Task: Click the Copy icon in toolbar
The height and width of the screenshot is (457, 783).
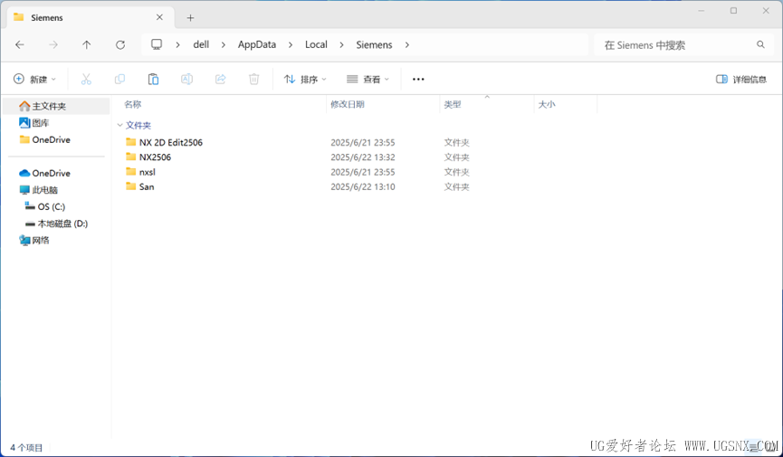Action: pyautogui.click(x=119, y=79)
